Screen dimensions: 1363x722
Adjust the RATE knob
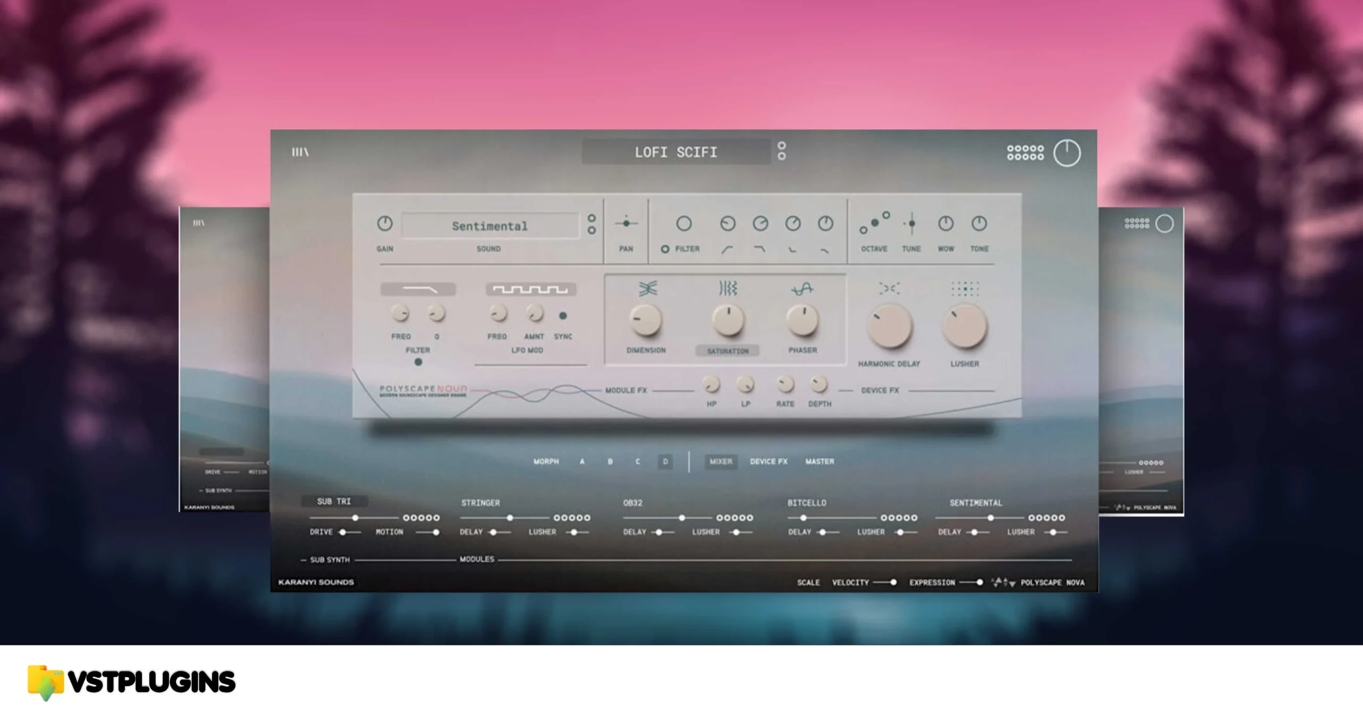(x=785, y=384)
